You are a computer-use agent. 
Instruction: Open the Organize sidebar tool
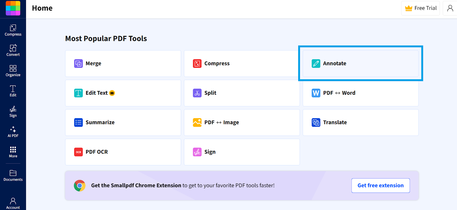pyautogui.click(x=13, y=71)
